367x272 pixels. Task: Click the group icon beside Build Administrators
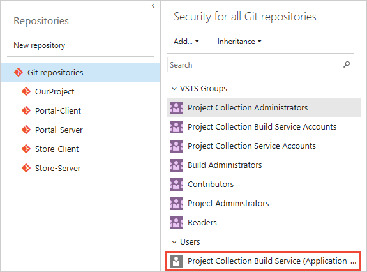pos(176,165)
